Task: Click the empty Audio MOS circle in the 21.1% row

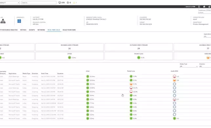Action: coord(174,88)
